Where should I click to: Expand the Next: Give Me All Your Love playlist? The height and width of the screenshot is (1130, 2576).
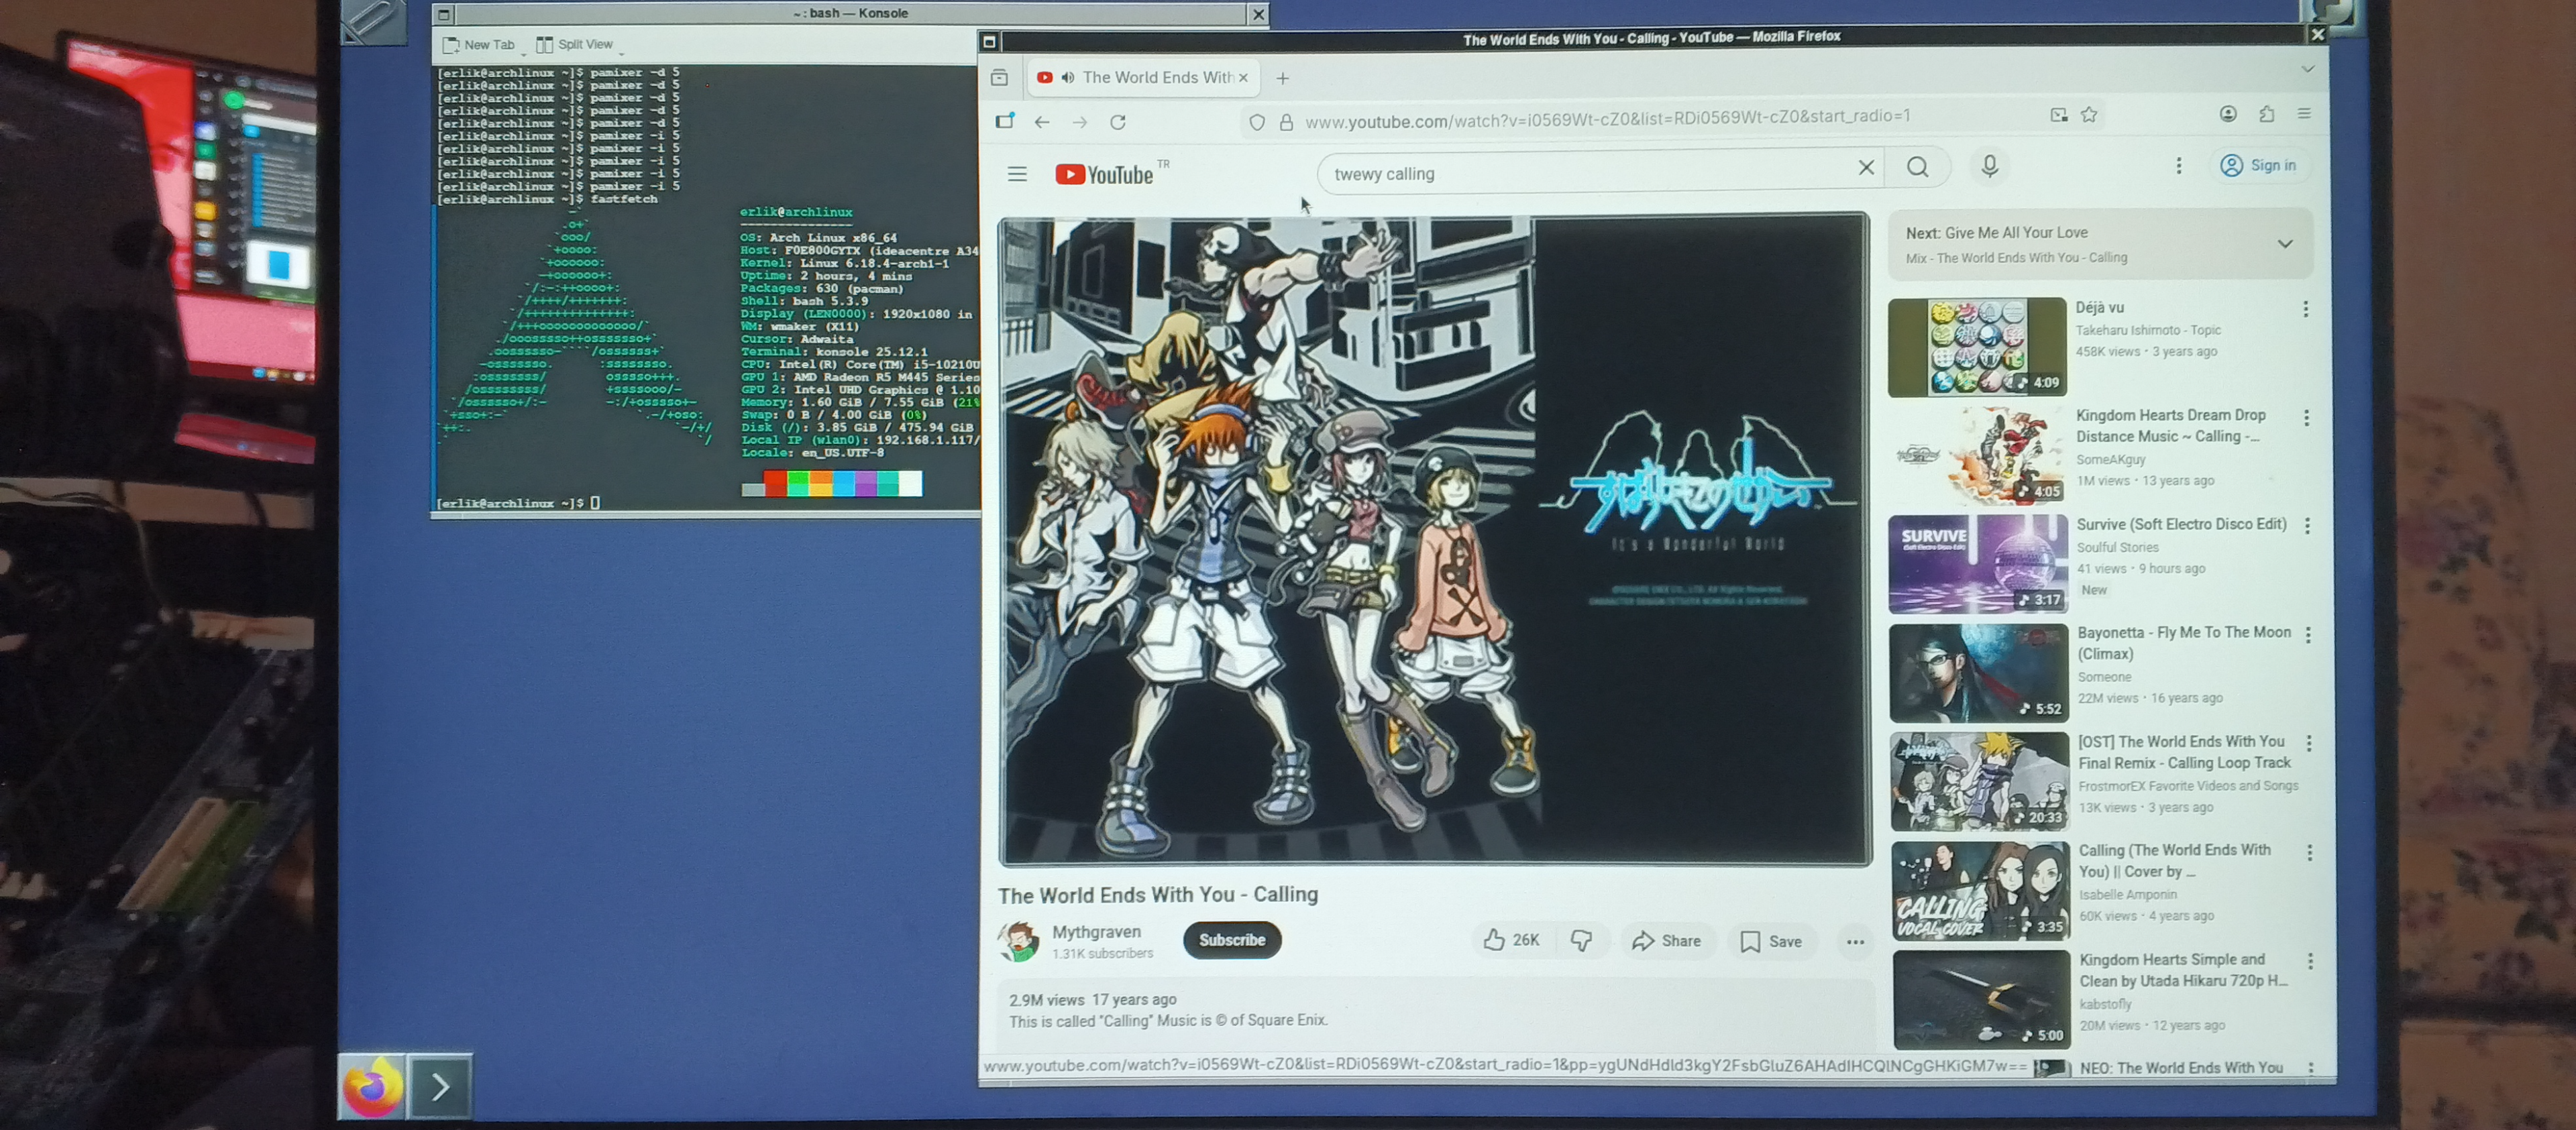point(2284,243)
